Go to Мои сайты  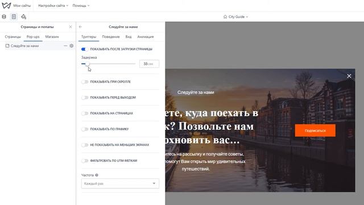click(22, 6)
